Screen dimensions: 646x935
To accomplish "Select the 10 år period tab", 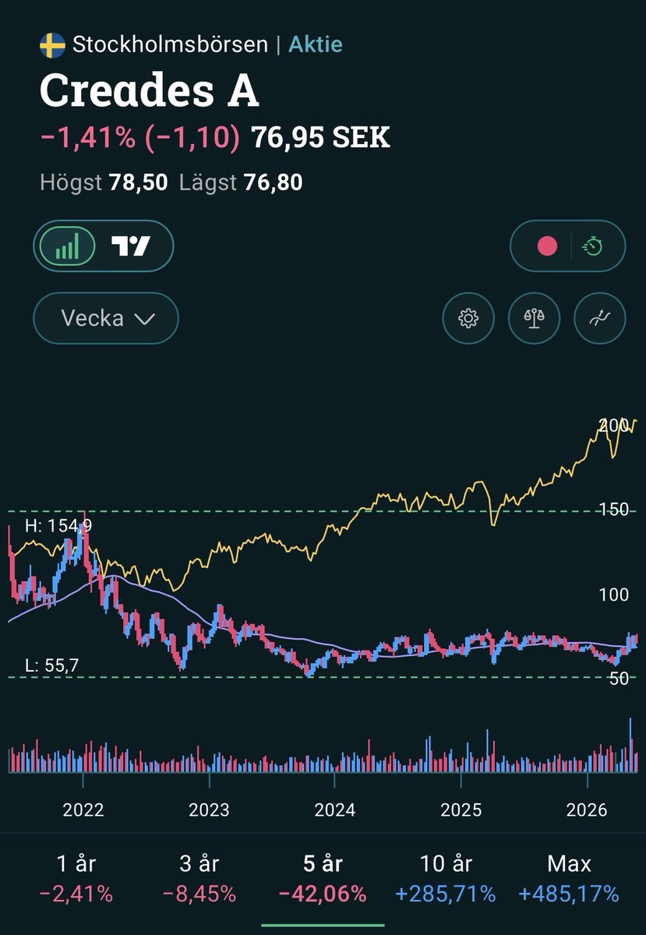I will pyautogui.click(x=446, y=878).
